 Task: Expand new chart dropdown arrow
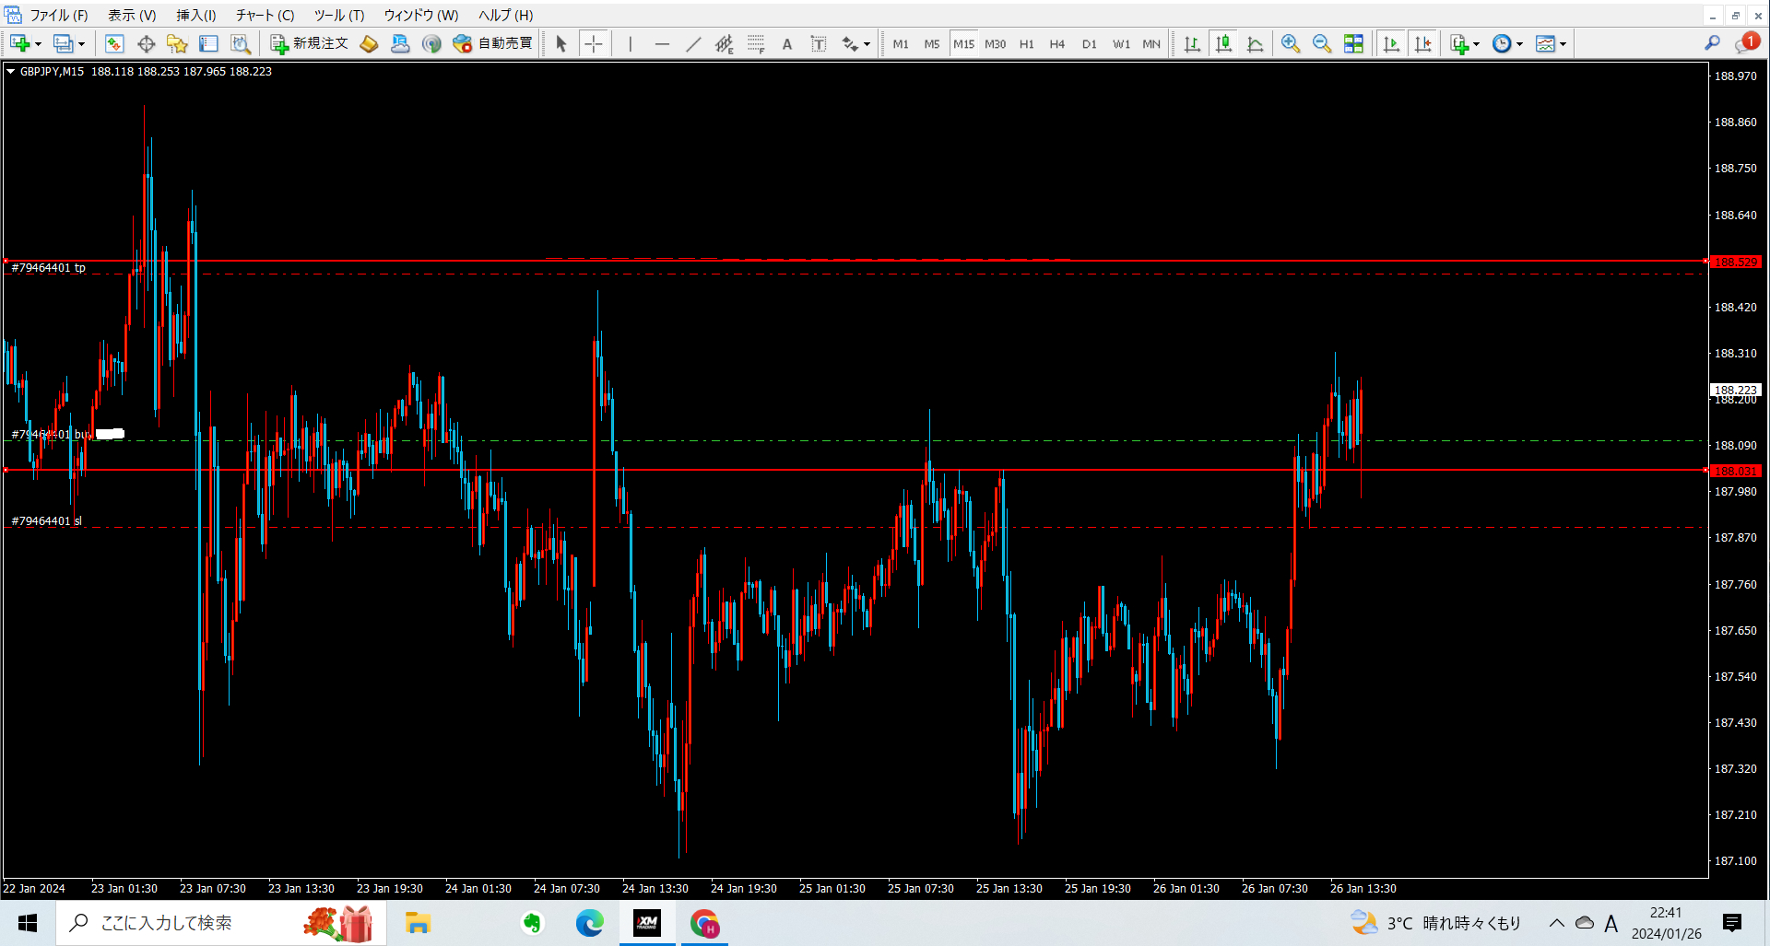(x=38, y=44)
